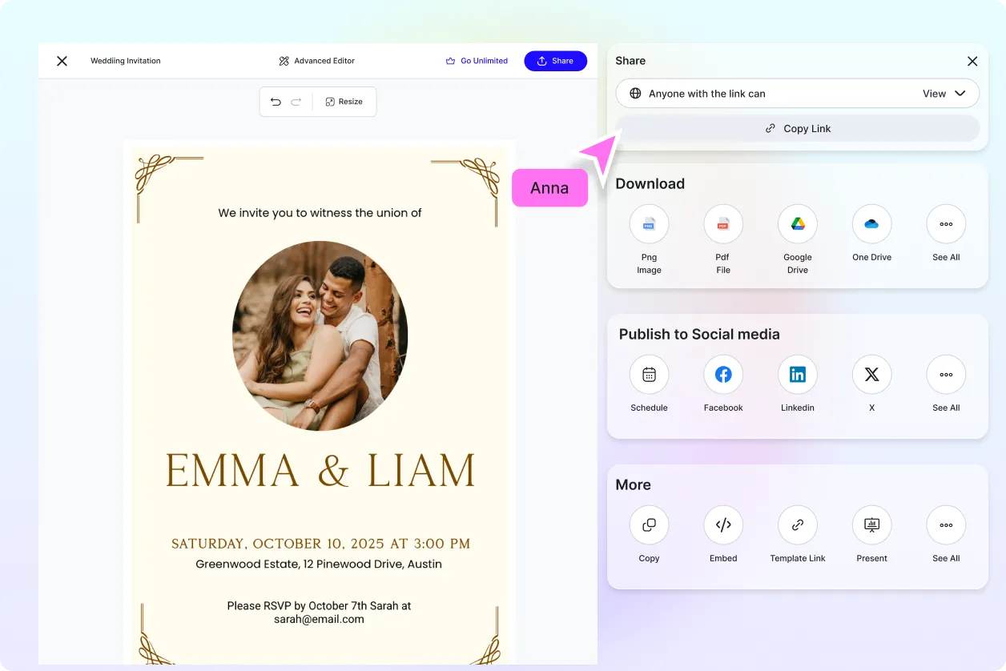Click the globe icon in link access field
This screenshot has height=671, width=1006.
635,94
